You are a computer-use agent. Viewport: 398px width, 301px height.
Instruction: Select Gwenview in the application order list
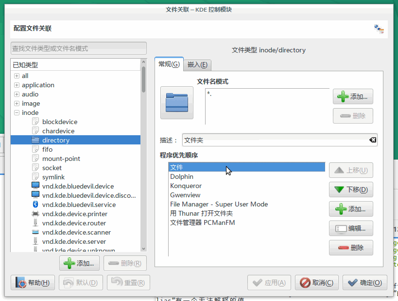(247, 195)
